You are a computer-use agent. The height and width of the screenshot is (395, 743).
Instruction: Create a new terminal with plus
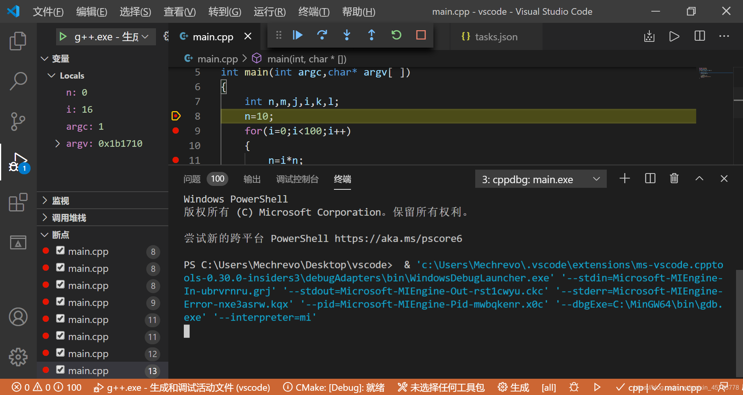625,179
